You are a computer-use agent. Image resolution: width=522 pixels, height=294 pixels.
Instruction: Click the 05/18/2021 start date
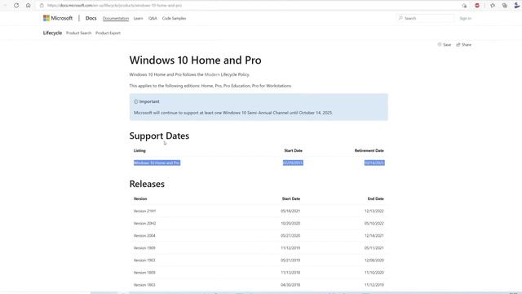coord(290,211)
